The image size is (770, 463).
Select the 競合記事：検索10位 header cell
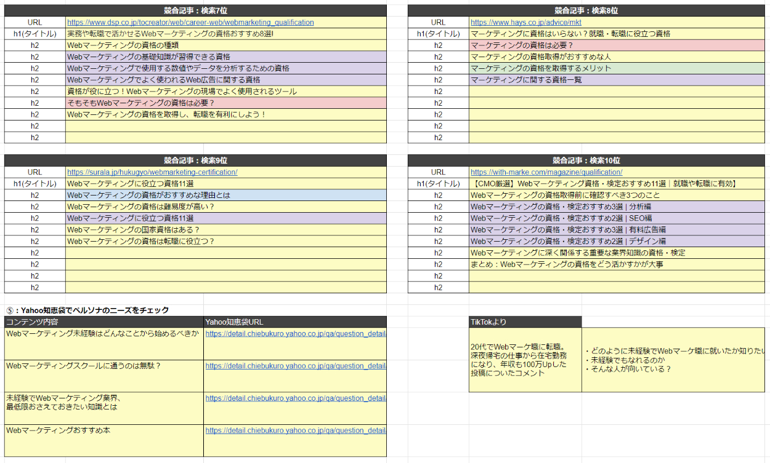(x=586, y=160)
